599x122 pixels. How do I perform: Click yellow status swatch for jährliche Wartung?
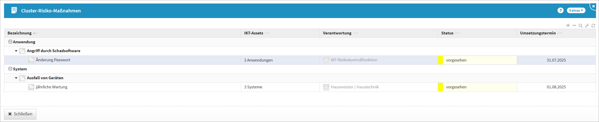pyautogui.click(x=440, y=87)
